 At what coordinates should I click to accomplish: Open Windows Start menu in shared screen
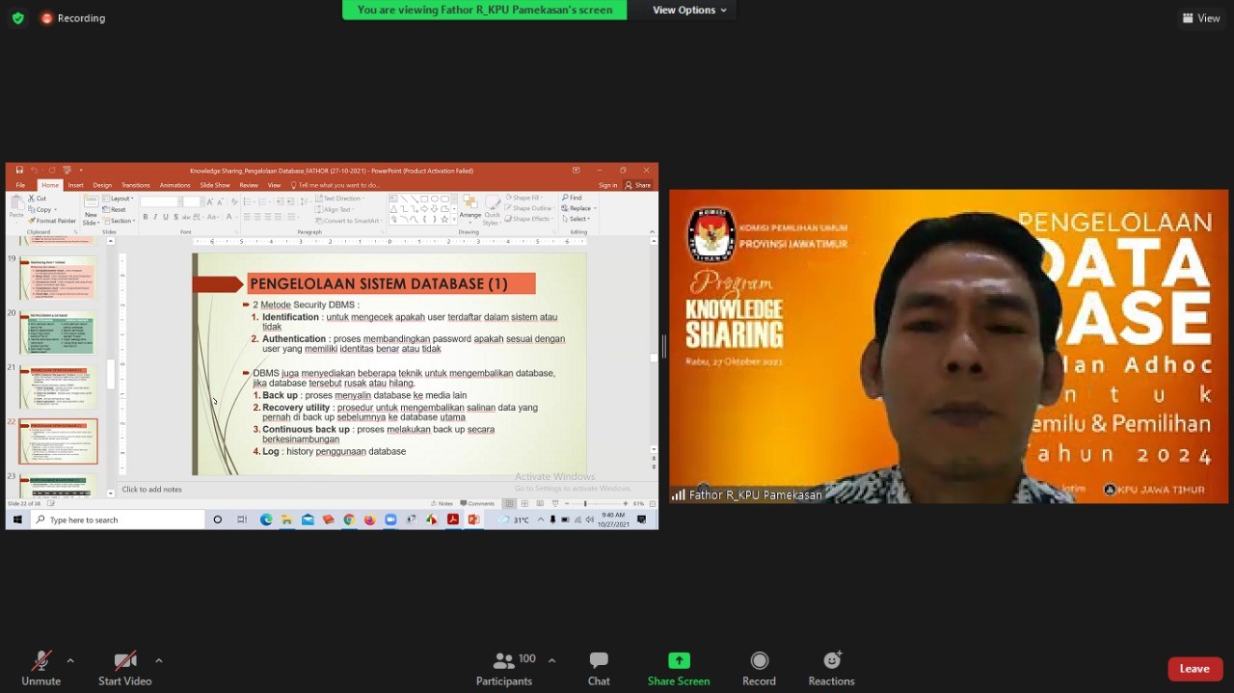[x=16, y=520]
